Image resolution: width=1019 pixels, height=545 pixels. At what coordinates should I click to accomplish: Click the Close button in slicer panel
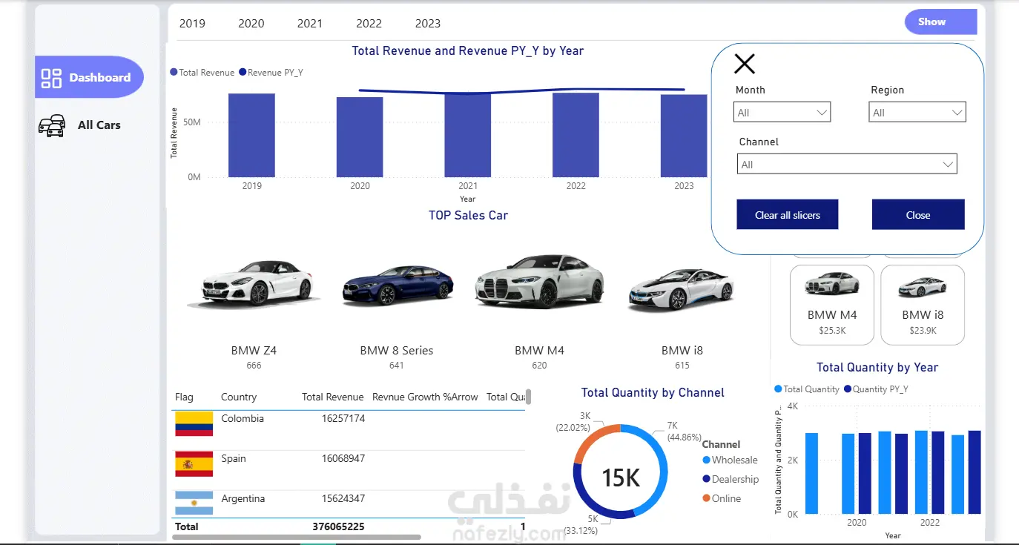point(918,214)
